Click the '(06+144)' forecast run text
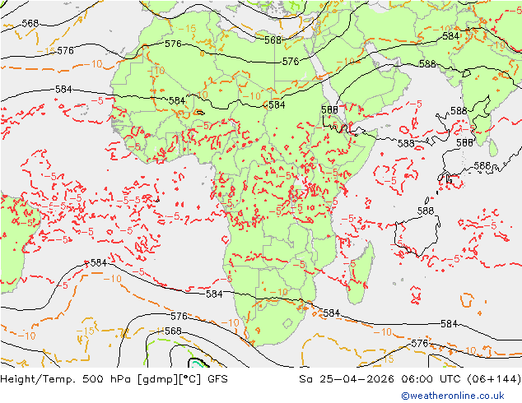This screenshot has height=403, width=522. coord(494,379)
